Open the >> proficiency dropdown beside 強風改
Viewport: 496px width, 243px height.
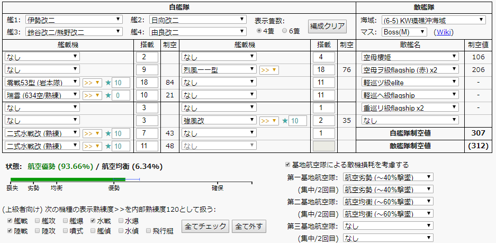coord(269,121)
